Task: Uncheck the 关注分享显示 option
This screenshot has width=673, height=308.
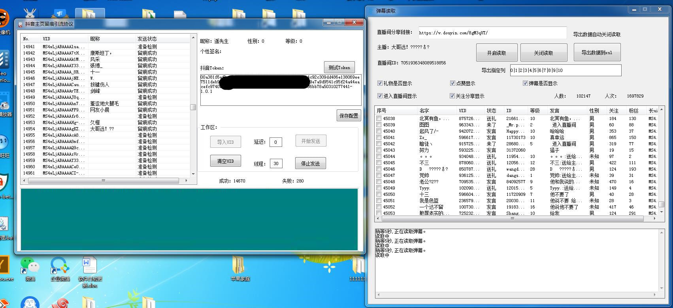Action: [452, 96]
